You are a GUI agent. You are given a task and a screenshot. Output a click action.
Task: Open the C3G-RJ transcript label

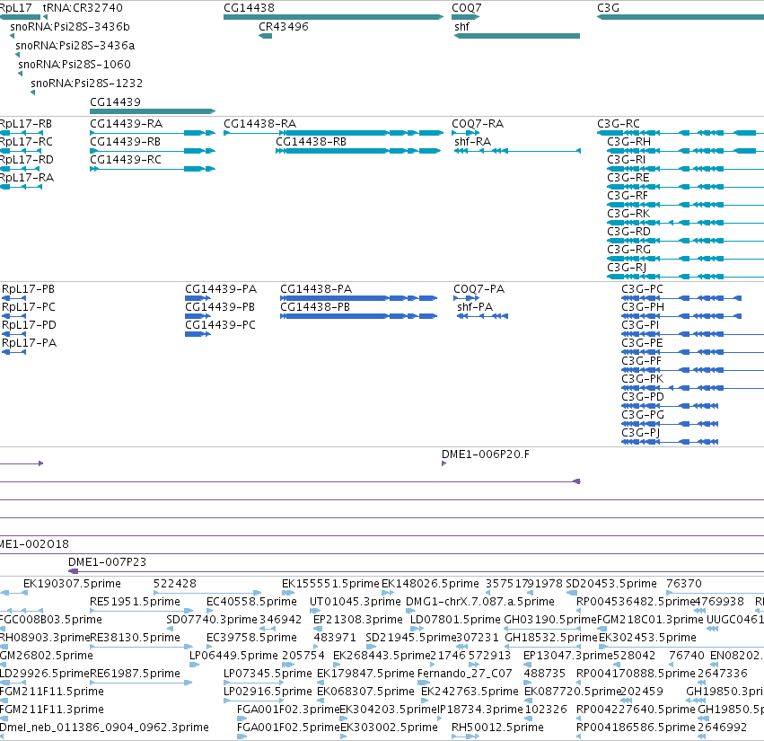[627, 268]
